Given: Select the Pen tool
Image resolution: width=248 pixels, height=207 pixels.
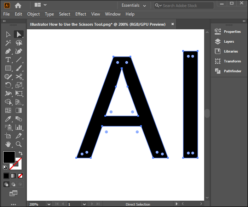Looking at the screenshot, I should click(8, 51).
